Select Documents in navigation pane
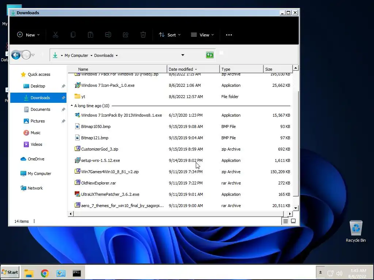This screenshot has height=280, width=374. (x=37, y=109)
